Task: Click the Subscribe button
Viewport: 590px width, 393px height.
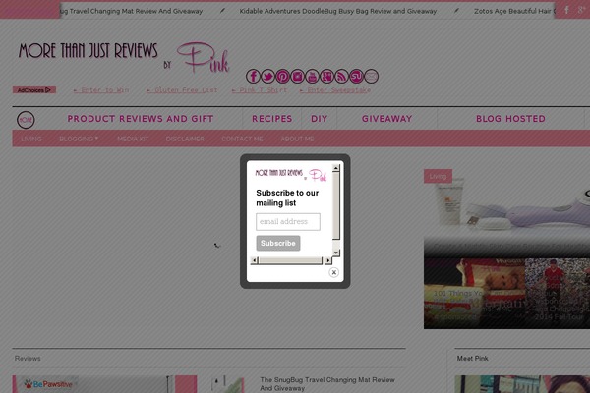Action: (278, 243)
